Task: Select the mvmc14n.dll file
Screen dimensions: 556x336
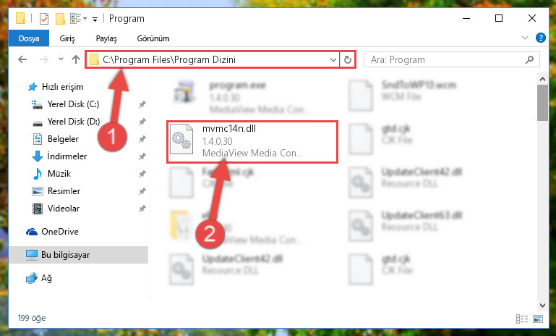Action: tap(252, 141)
